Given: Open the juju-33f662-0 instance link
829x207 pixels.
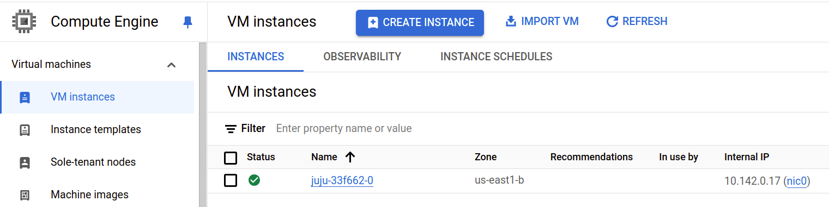Looking at the screenshot, I should coord(342,180).
